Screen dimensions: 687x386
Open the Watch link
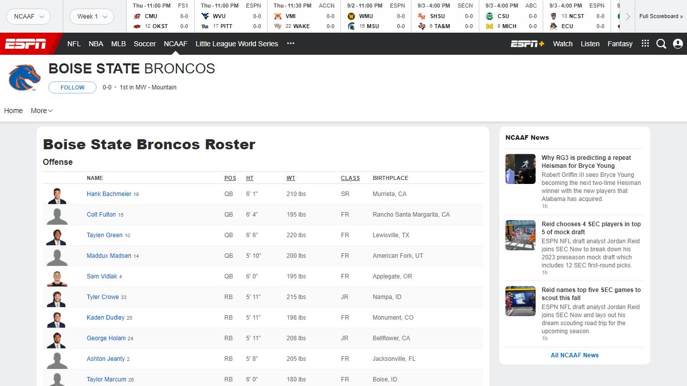(x=563, y=44)
